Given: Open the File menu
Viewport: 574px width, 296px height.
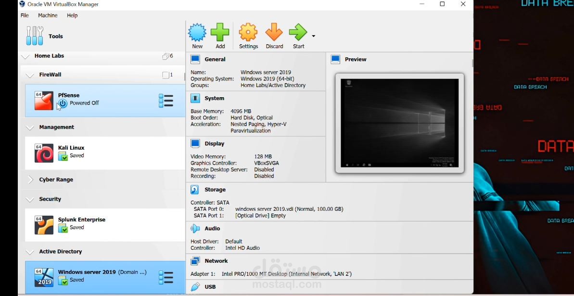Looking at the screenshot, I should pyautogui.click(x=24, y=15).
